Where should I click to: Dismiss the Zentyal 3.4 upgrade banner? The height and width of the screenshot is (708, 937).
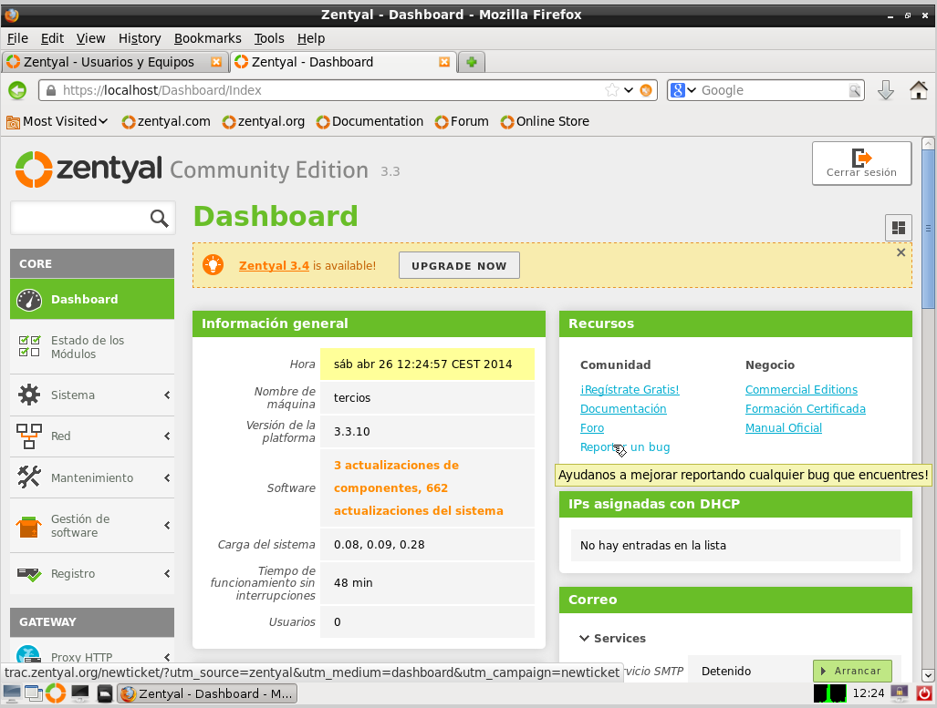tap(901, 252)
